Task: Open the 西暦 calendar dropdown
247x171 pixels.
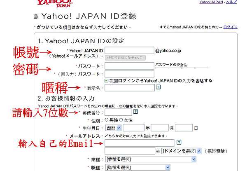Action: click(113, 128)
